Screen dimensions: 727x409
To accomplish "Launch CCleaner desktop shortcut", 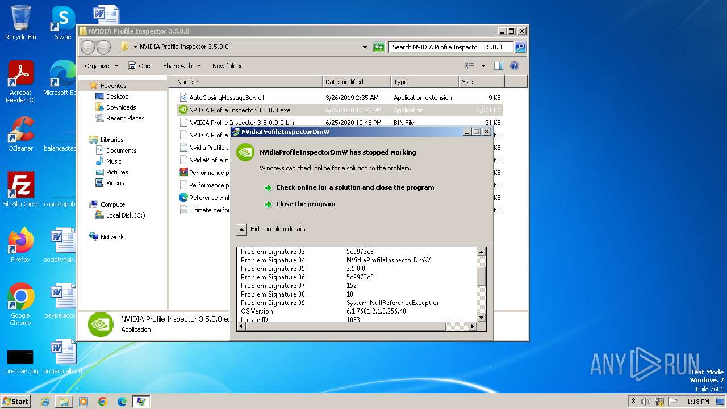I will coord(20,134).
